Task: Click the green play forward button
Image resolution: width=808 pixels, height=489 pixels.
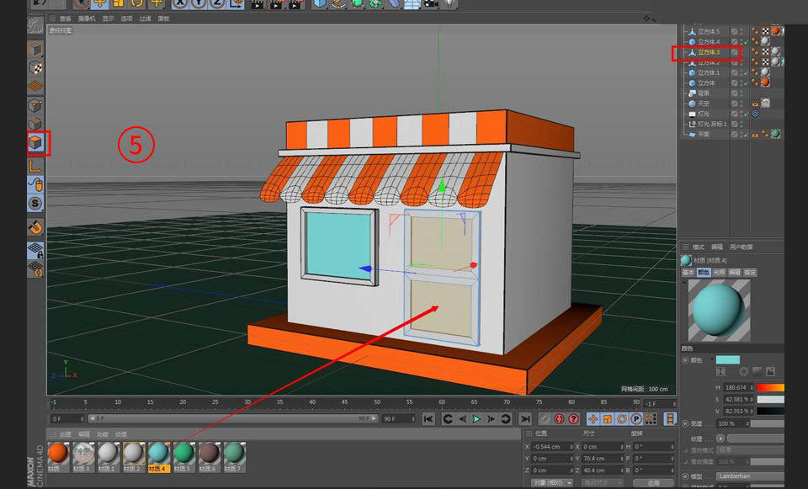Action: (x=476, y=418)
